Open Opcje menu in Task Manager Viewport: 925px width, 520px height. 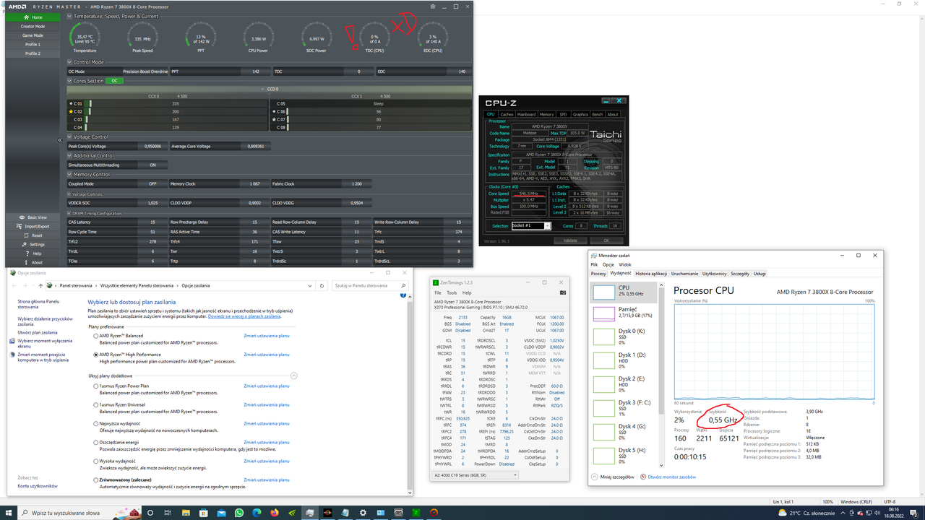[x=608, y=265]
